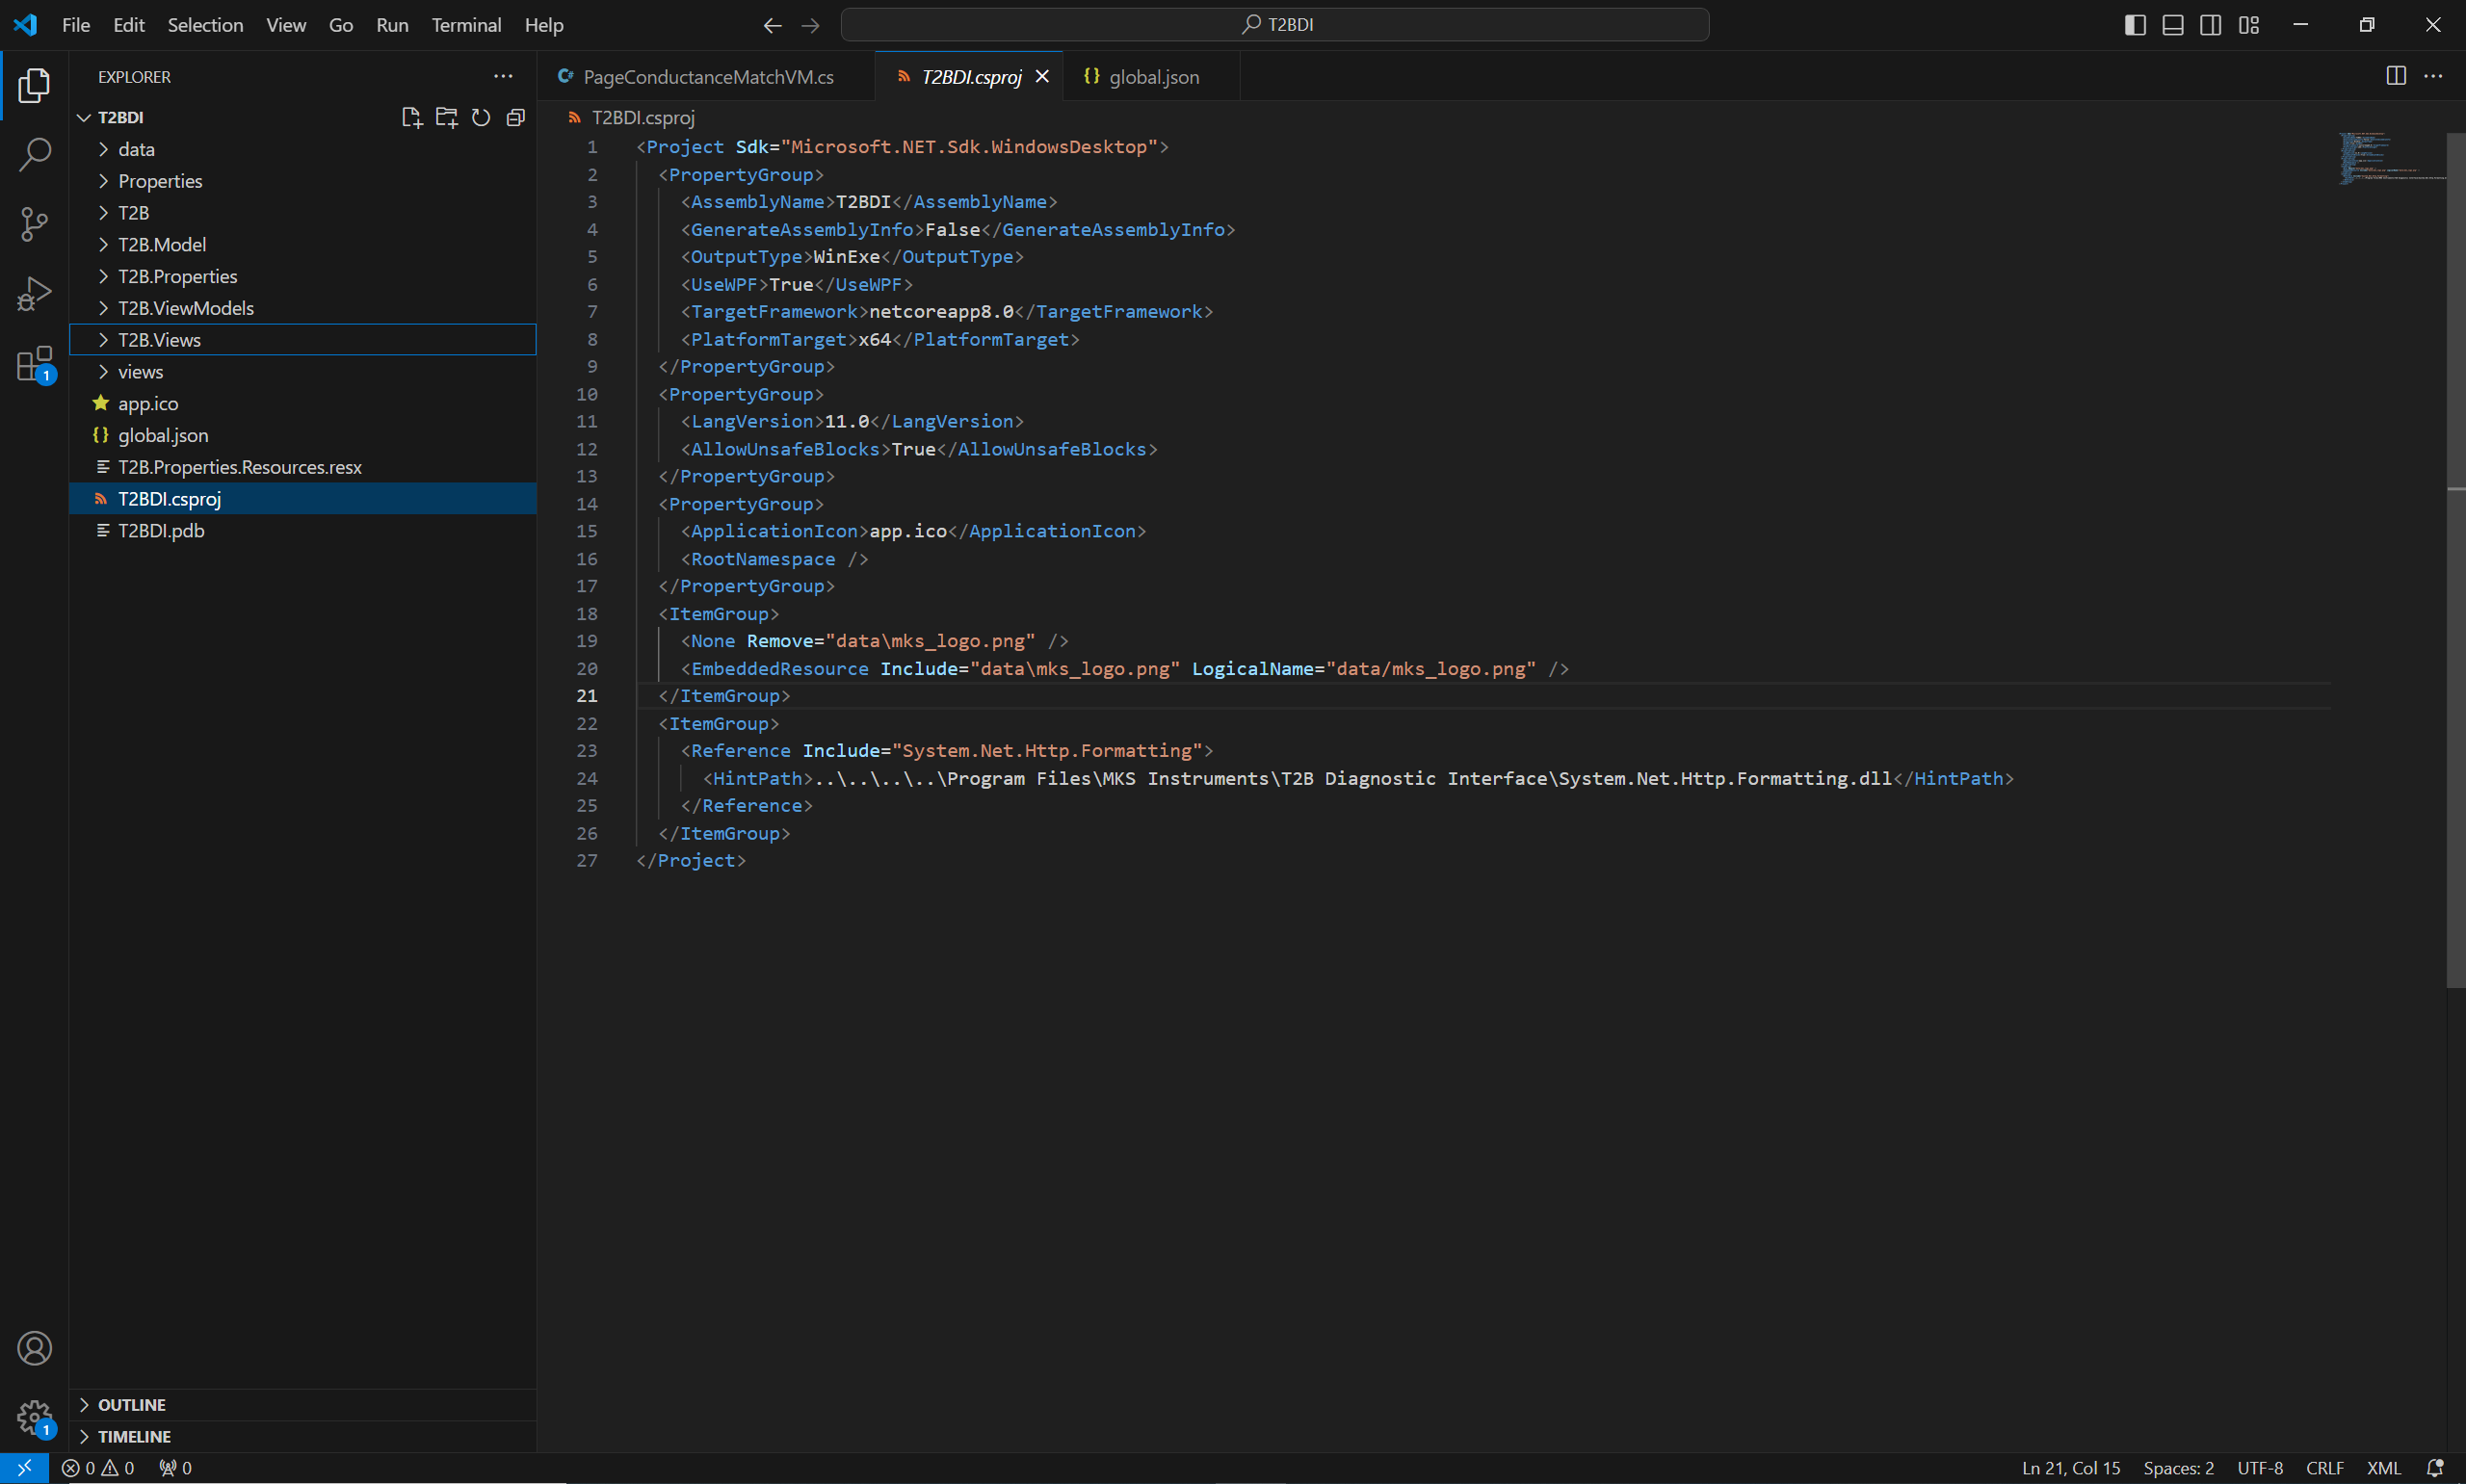Image resolution: width=2466 pixels, height=1484 pixels.
Task: Click the CRLF line ending selector
Action: point(2324,1468)
